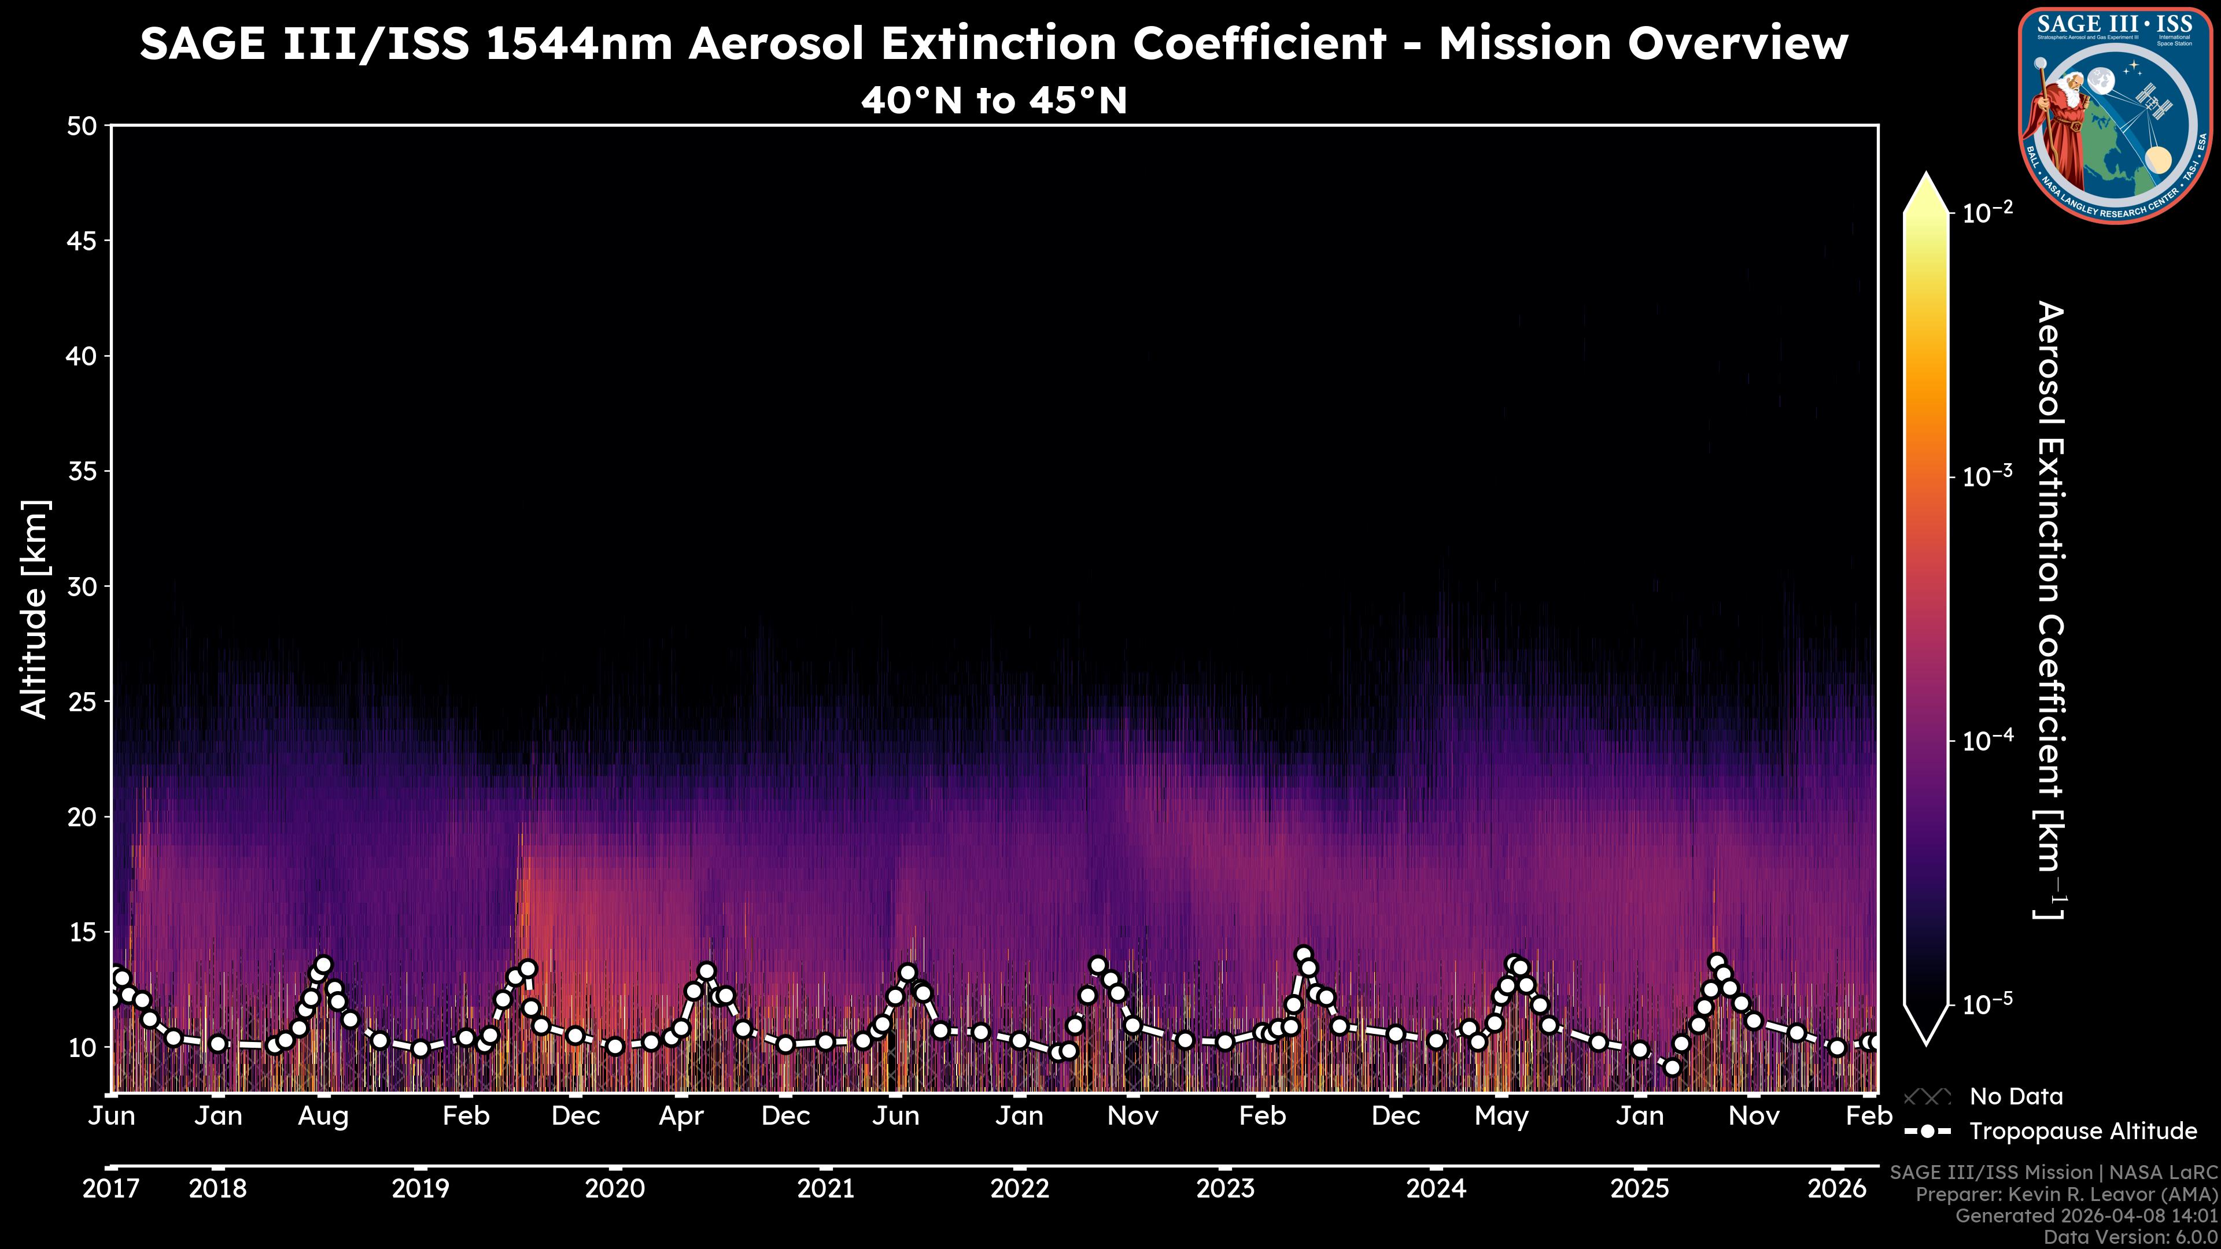Click the Dec tick label before 2020

coord(575,1115)
